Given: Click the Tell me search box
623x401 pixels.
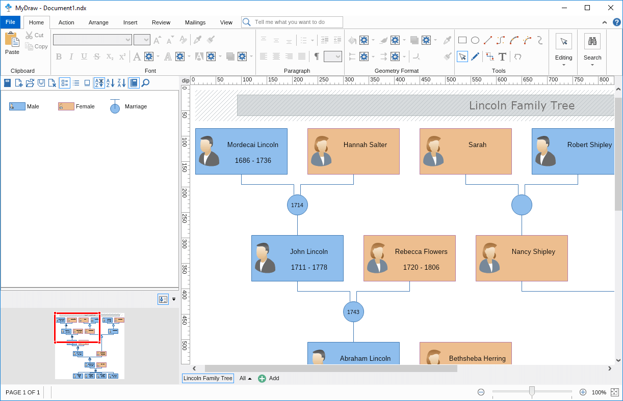Looking at the screenshot, I should click(292, 22).
